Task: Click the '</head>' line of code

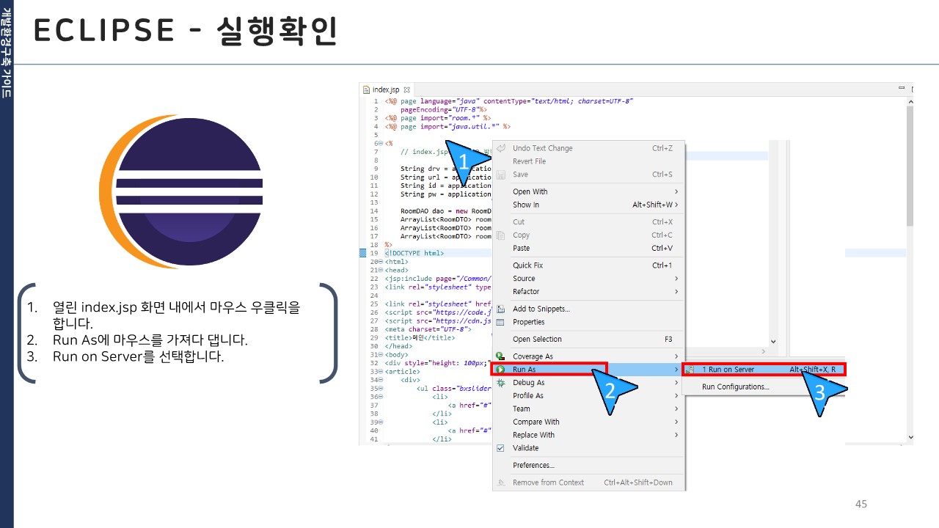Action: pyautogui.click(x=398, y=346)
